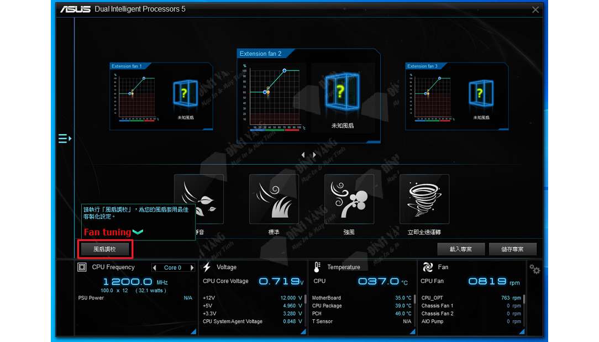Viewport: 599px width, 342px height.
Task: Show next fan with right carousel arrow
Action: click(x=314, y=155)
